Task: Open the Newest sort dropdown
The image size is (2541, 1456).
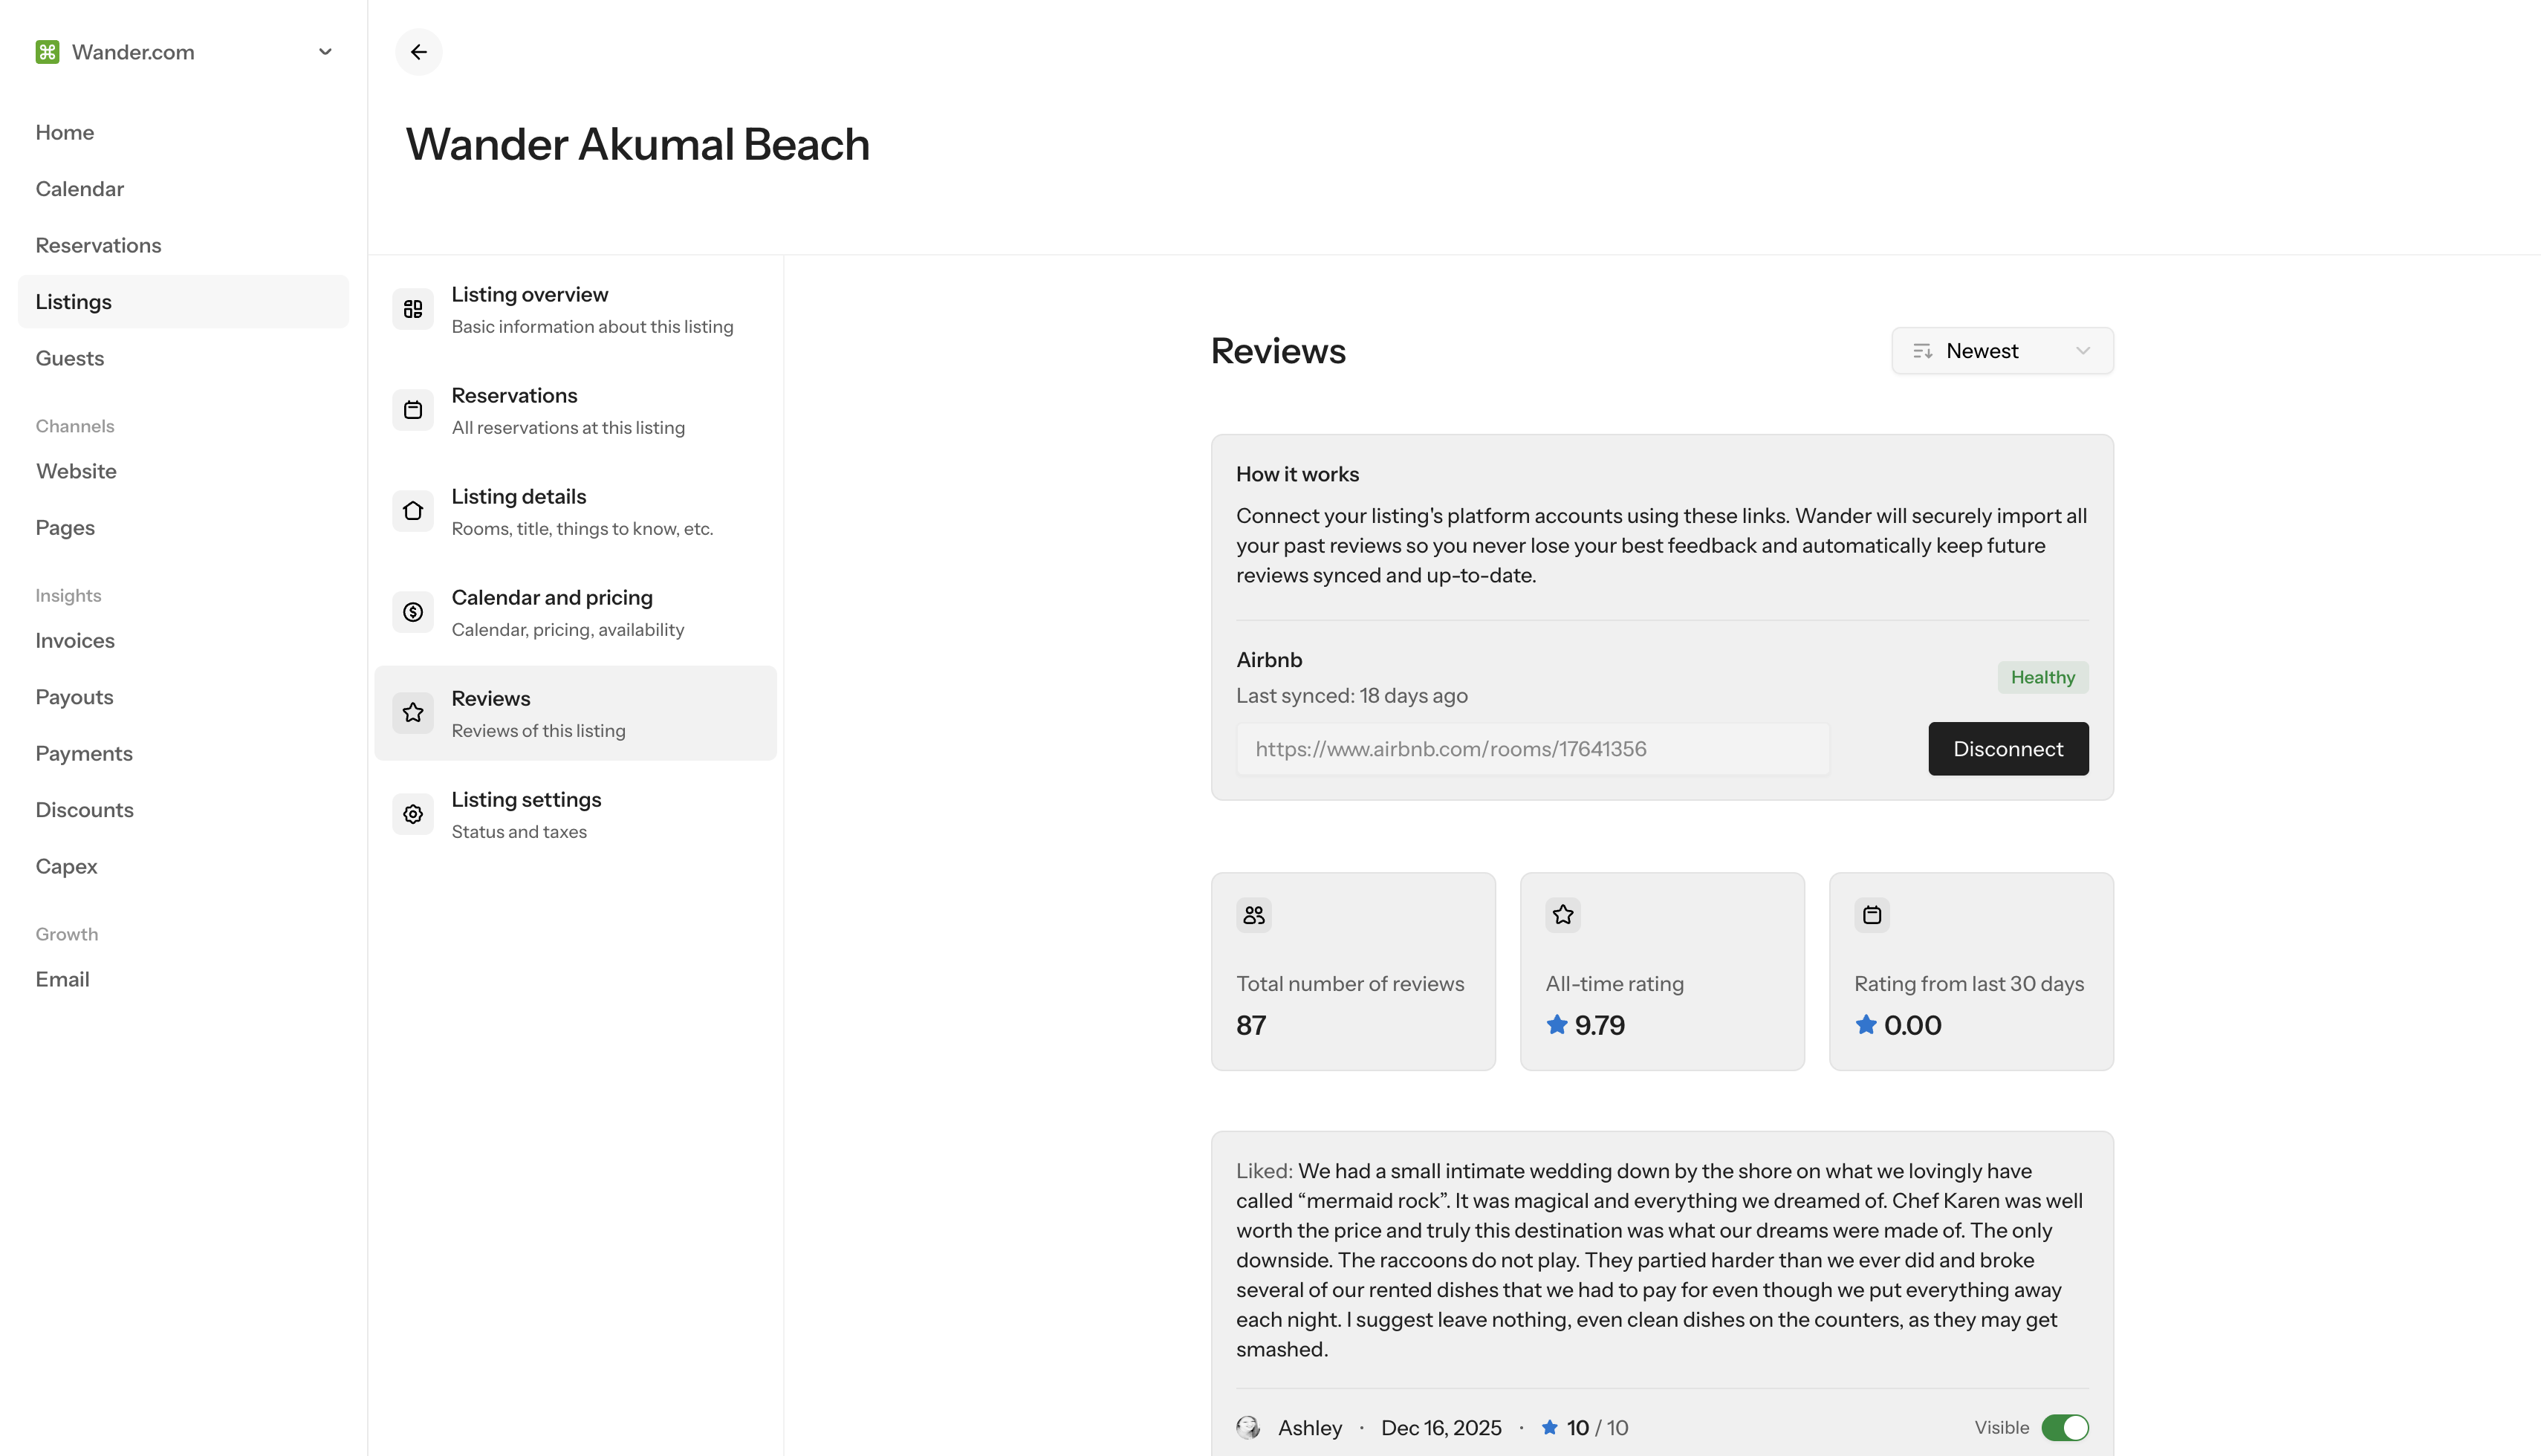Action: pyautogui.click(x=2002, y=351)
